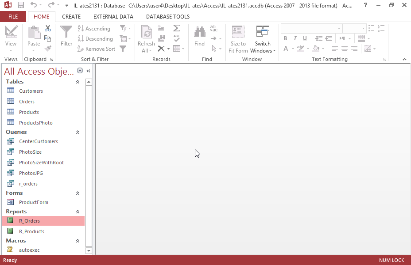Collapse the Tables group in navigation pane
The image size is (411, 265).
pyautogui.click(x=78, y=82)
